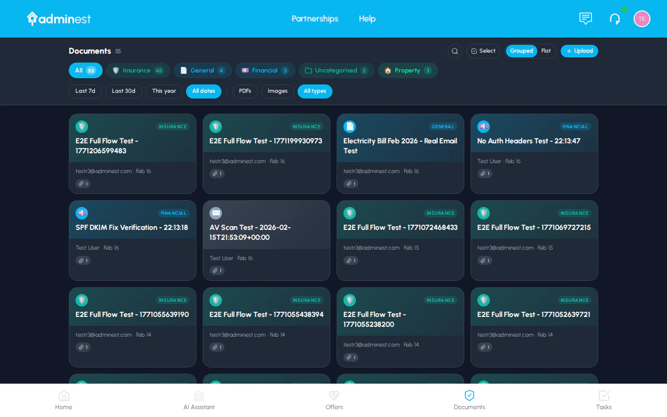Open the headset support icon

[615, 19]
